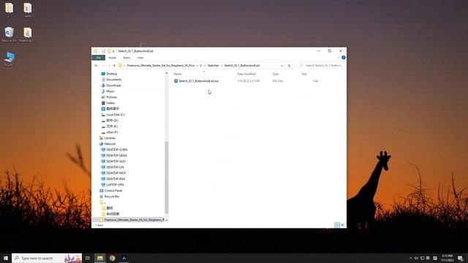Open Documents in the navigation pane
This screenshot has width=468, height=263.
click(x=113, y=80)
